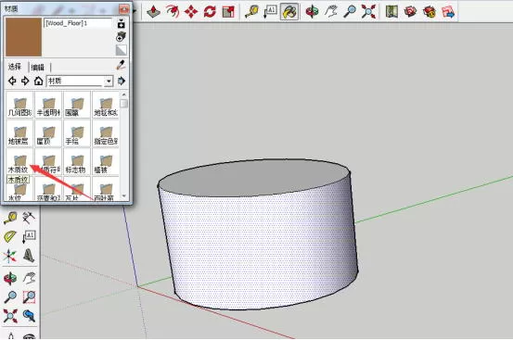Image resolution: width=513 pixels, height=340 pixels.
Task: Select the Push/Pull tool in top toolbar
Action: click(x=153, y=12)
